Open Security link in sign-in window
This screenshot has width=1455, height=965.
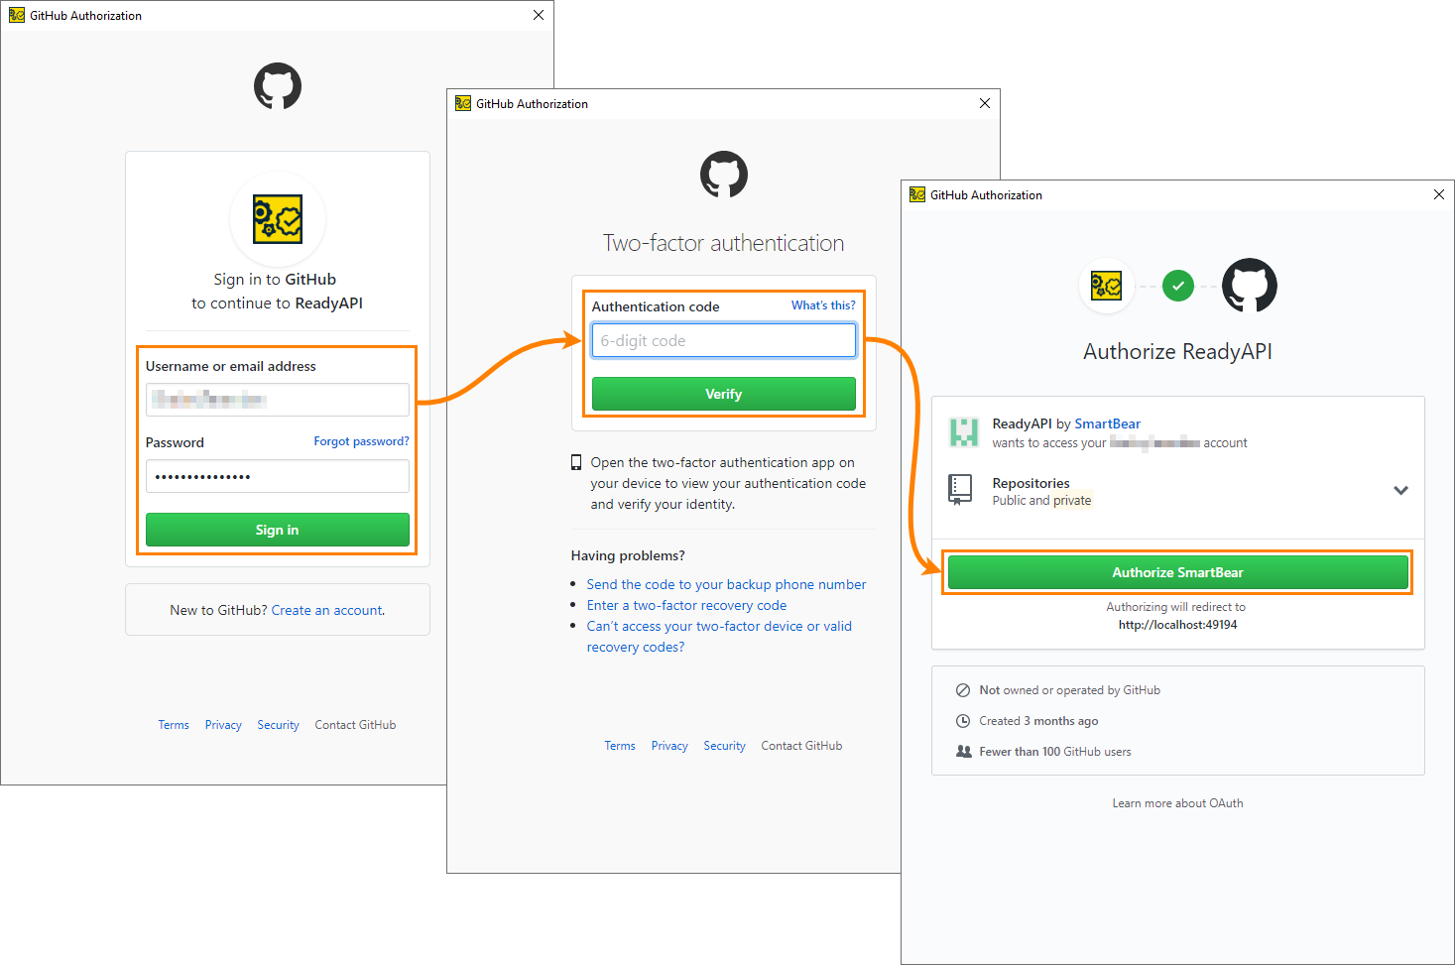point(278,725)
